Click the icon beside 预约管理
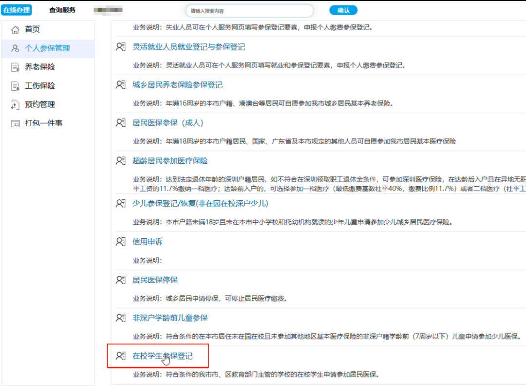Viewport: 526px width, 387px height. click(15, 104)
